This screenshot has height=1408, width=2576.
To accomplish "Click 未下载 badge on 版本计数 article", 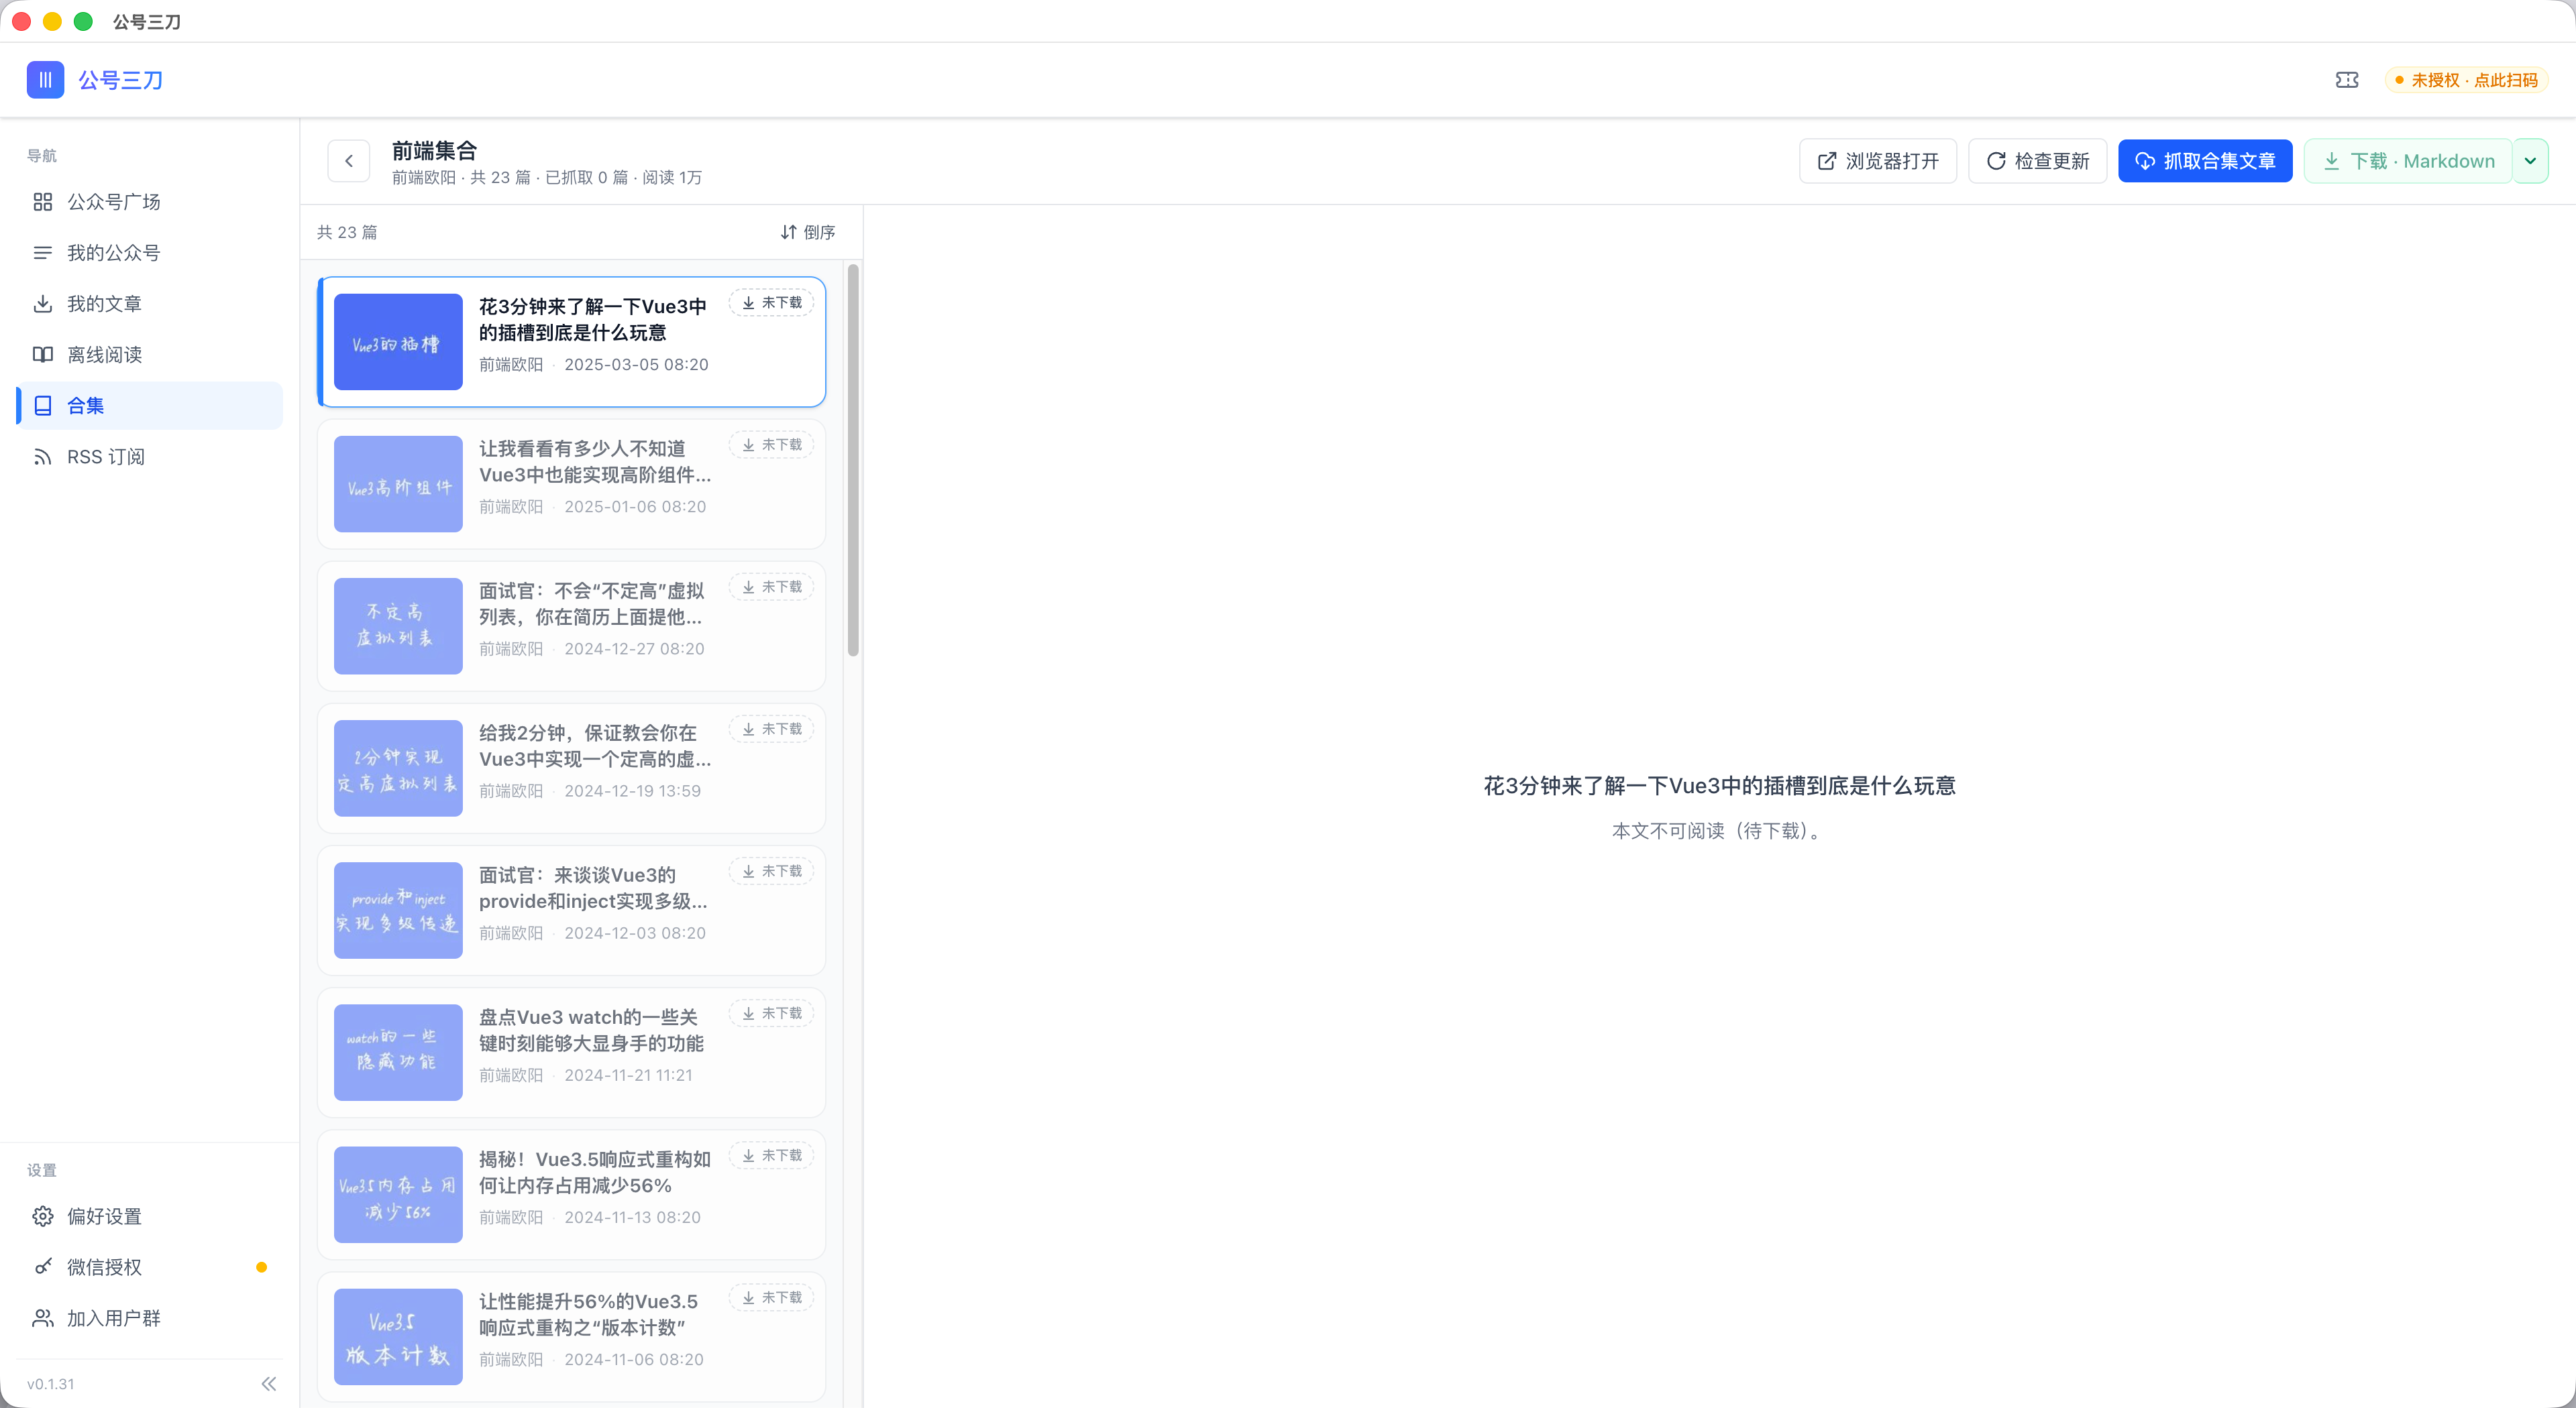I will click(771, 1297).
